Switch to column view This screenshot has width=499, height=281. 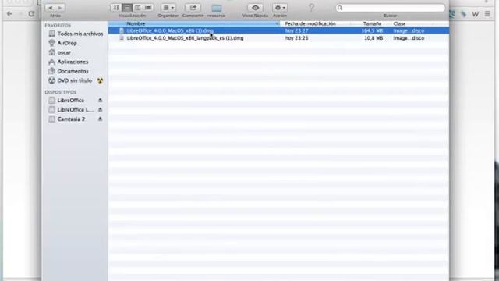(x=137, y=8)
